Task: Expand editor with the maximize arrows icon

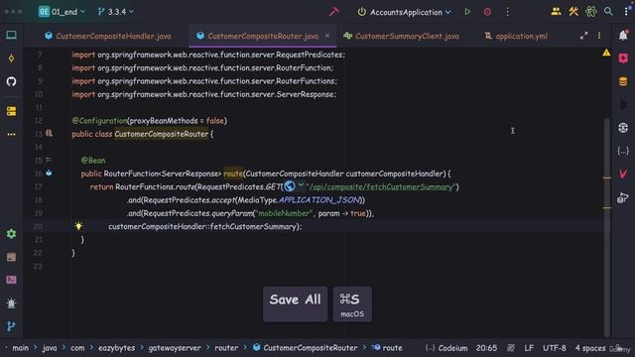Action: tap(583, 36)
